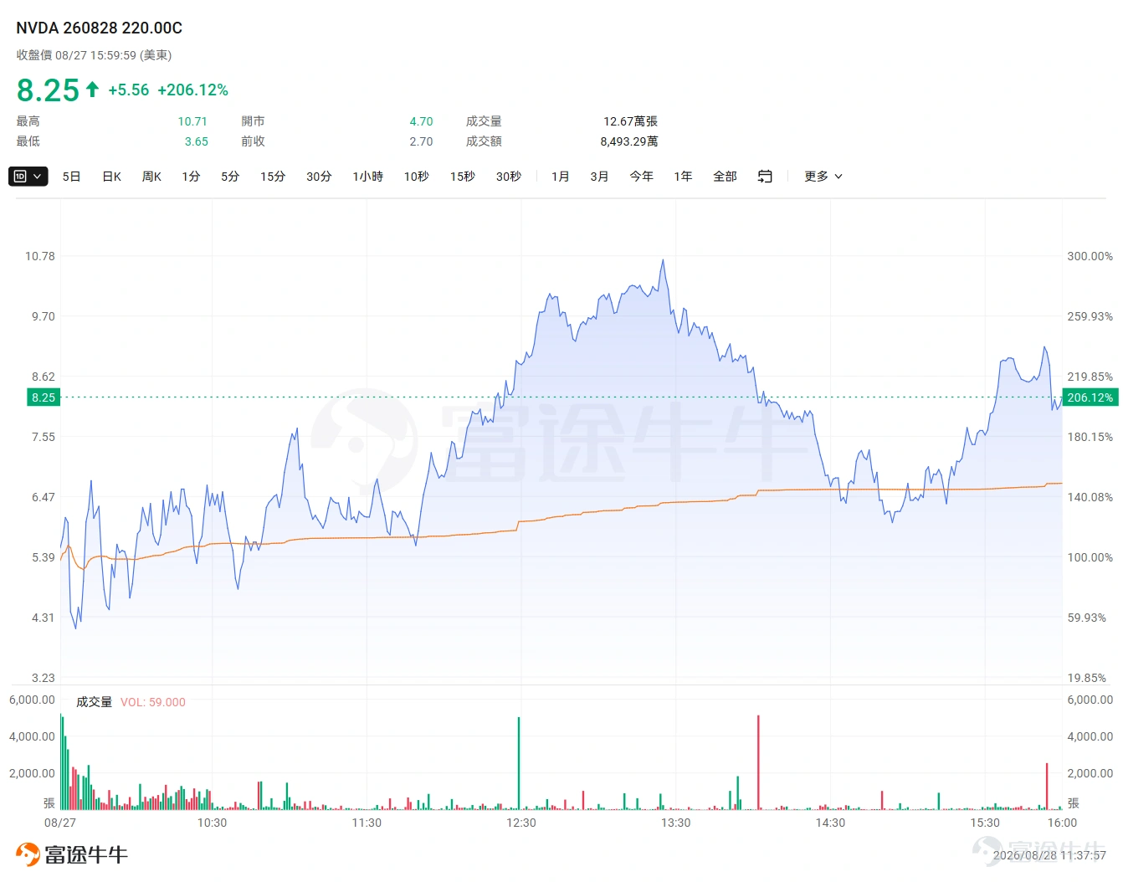Click the 14:30 time axis label

pos(830,823)
